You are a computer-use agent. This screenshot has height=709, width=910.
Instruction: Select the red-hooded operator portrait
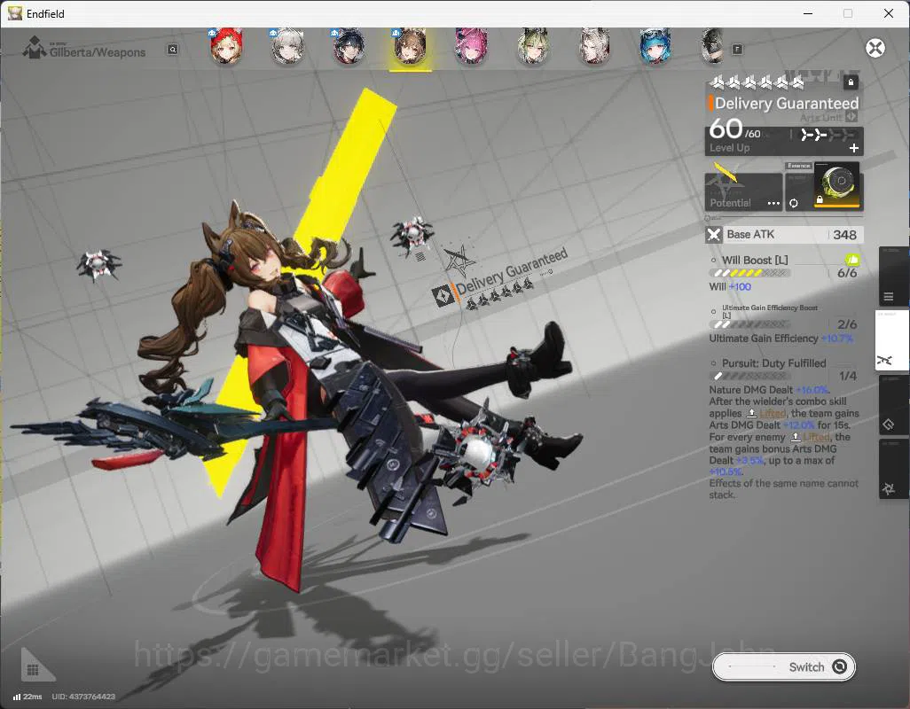click(x=226, y=46)
